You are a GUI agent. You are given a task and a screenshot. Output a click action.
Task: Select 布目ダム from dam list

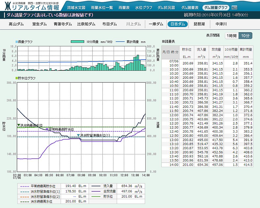110,24
